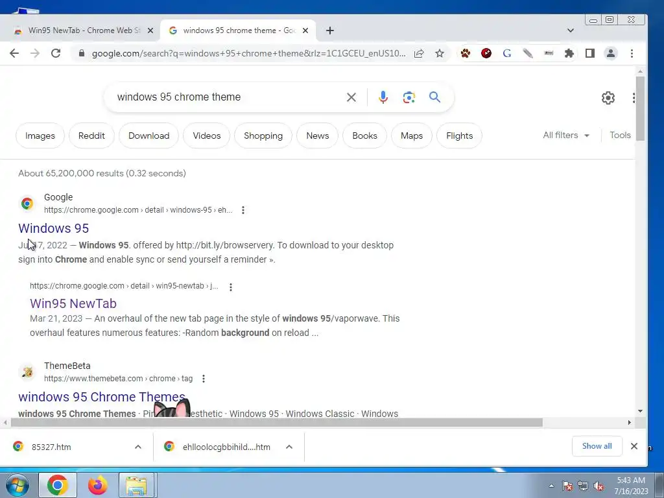Open Windows Explorer from the taskbar

(137, 485)
